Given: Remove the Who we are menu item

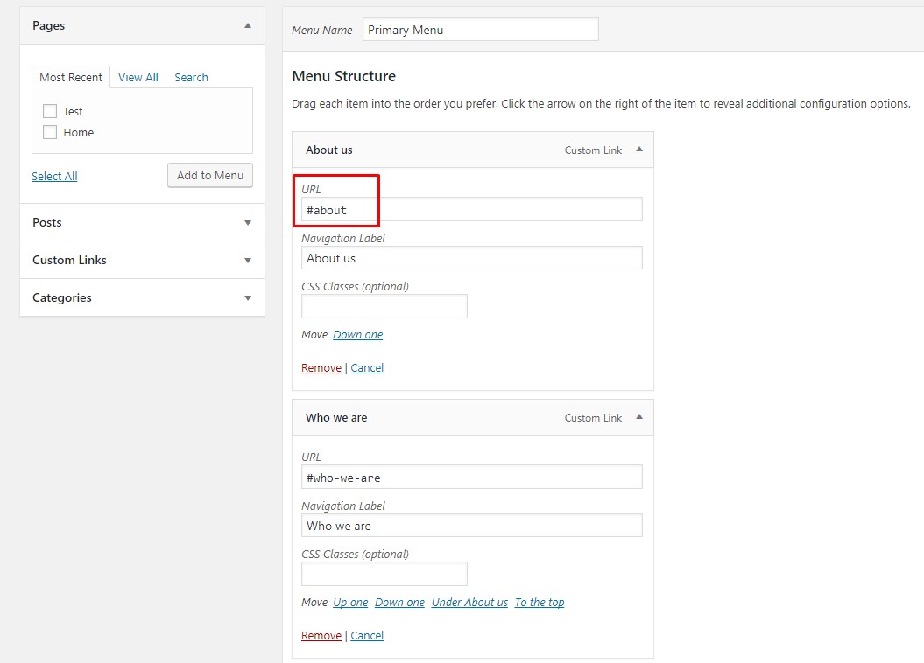Looking at the screenshot, I should [x=321, y=635].
